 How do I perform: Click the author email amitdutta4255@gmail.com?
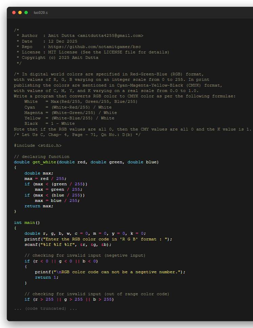[x=110, y=36]
